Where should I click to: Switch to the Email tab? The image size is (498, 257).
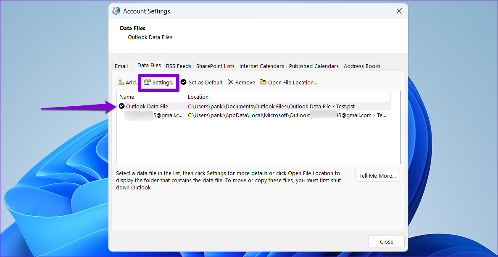[x=121, y=66]
